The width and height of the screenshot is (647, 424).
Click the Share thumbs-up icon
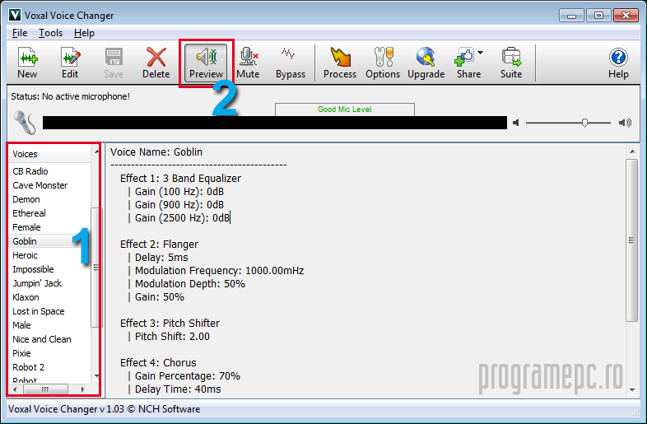(464, 57)
